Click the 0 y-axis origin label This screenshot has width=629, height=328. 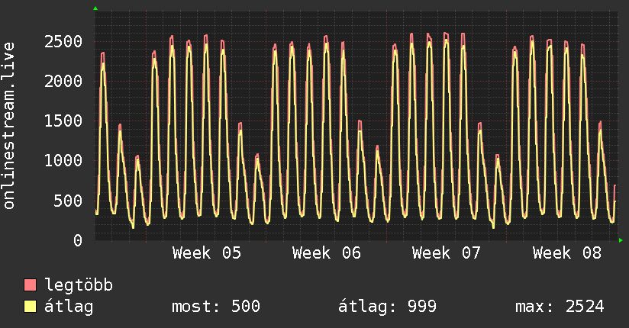(x=77, y=240)
